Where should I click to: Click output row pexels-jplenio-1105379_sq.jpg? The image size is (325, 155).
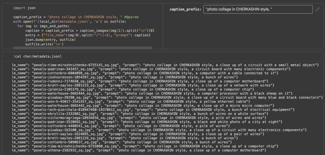[133, 89]
